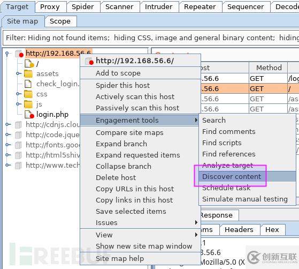The height and width of the screenshot is (269, 299).
Task: Click the cdnjs host server icon
Action: point(18,125)
